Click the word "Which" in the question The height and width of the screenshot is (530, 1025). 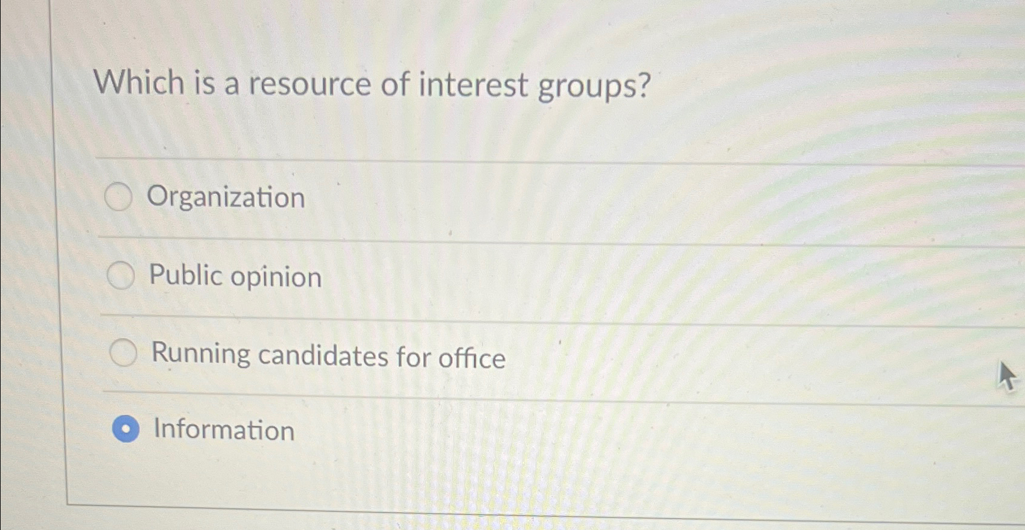tap(139, 83)
